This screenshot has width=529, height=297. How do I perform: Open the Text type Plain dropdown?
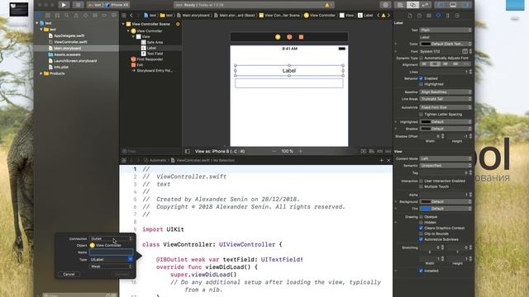[x=446, y=30]
